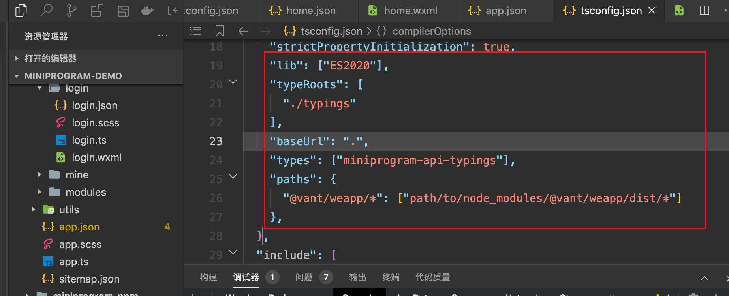Open the Docker whale icon
Image resolution: width=729 pixels, height=296 pixels.
coord(147,11)
